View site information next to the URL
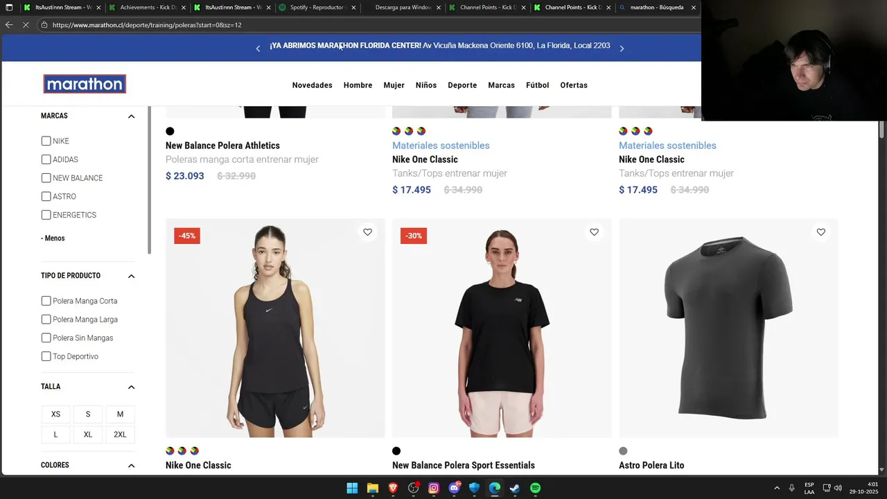The height and width of the screenshot is (499, 887). point(44,25)
